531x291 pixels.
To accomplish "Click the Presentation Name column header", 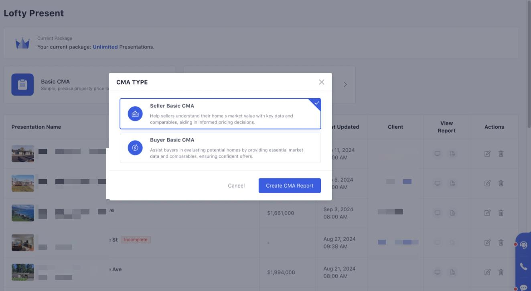I will 36,127.
